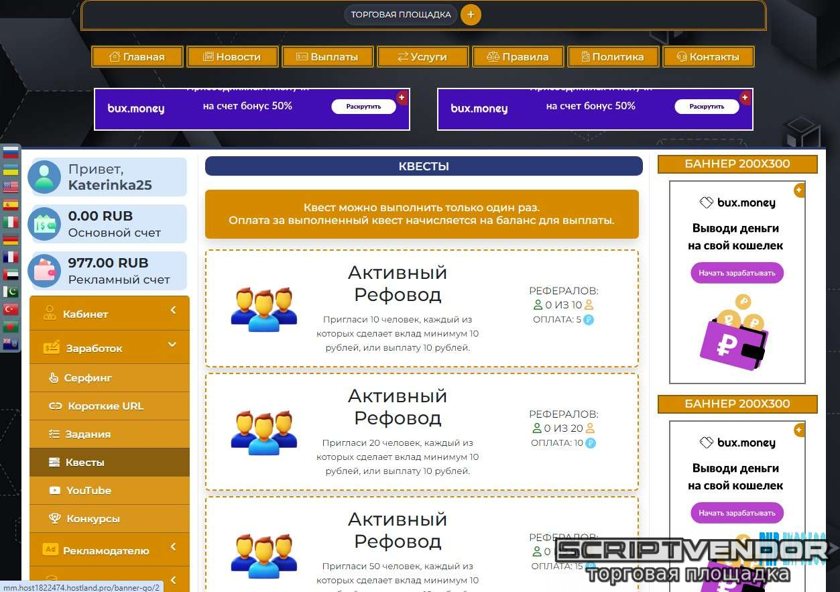Image resolution: width=840 pixels, height=592 pixels.
Task: Open the Рекламодателю sidebar section
Action: coord(109,550)
